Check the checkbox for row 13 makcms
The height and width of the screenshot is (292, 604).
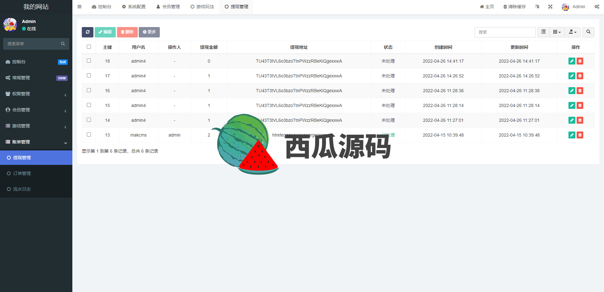[89, 135]
